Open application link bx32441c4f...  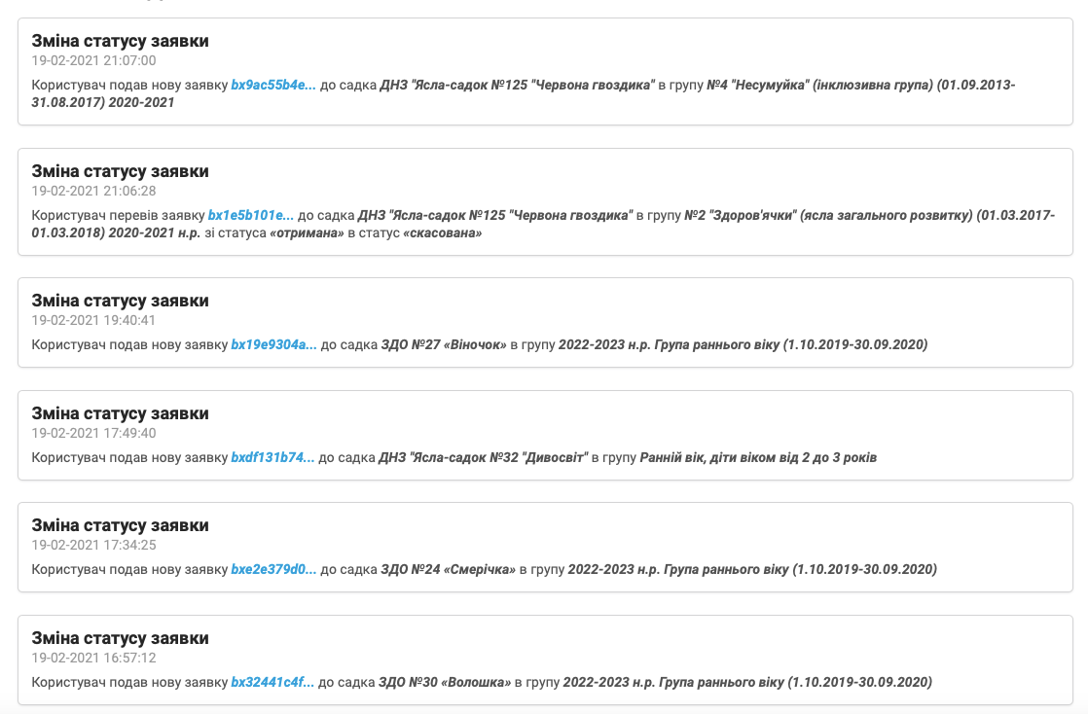(272, 682)
